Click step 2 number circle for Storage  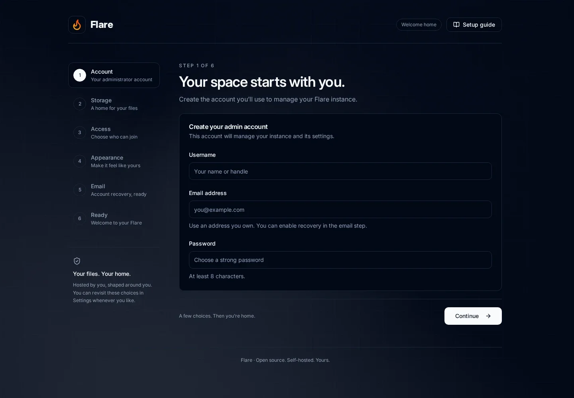tap(80, 104)
